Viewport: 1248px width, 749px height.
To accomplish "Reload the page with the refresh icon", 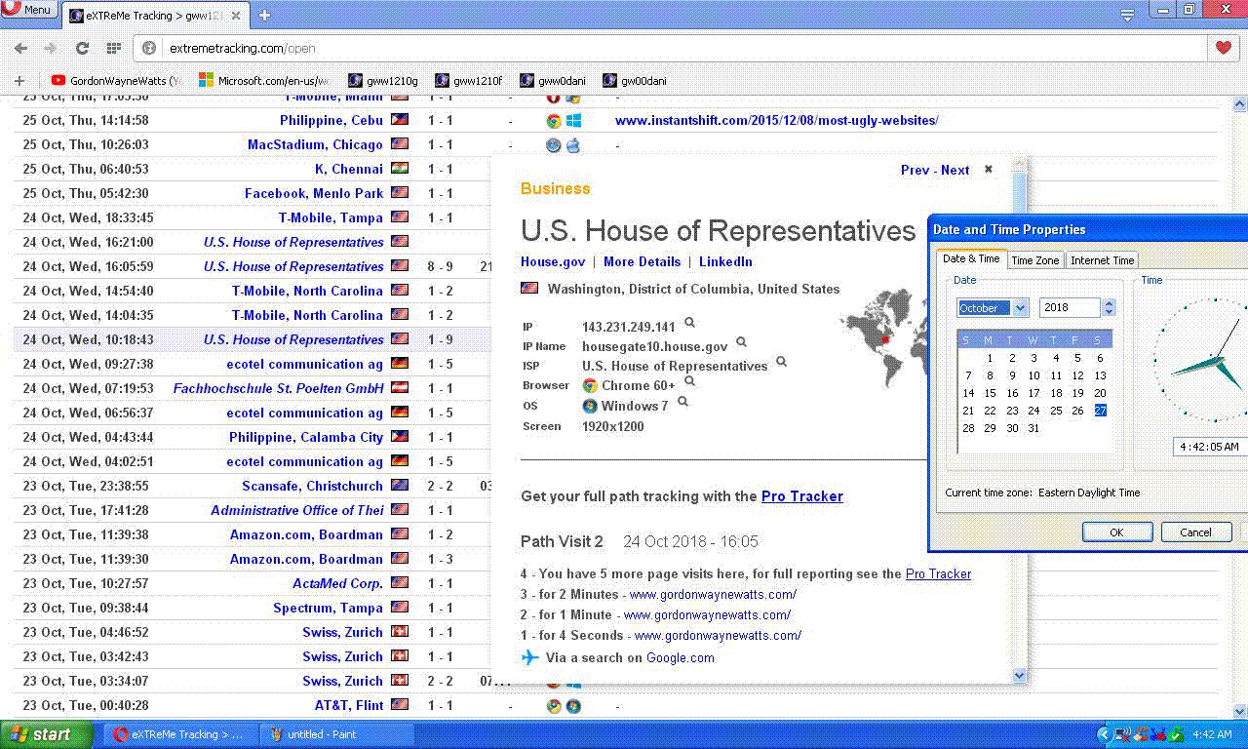I will point(83,48).
